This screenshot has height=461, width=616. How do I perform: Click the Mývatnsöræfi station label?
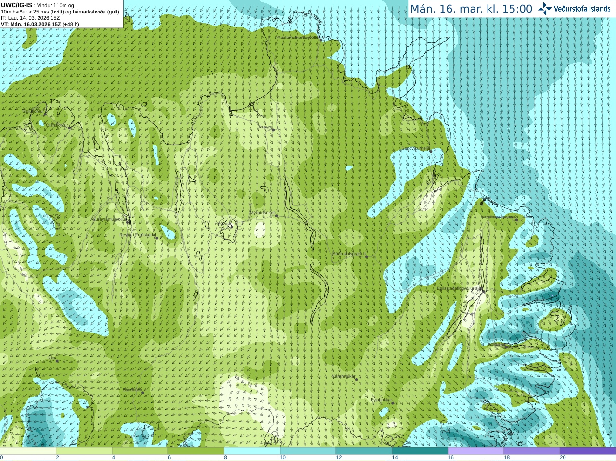coord(262,213)
